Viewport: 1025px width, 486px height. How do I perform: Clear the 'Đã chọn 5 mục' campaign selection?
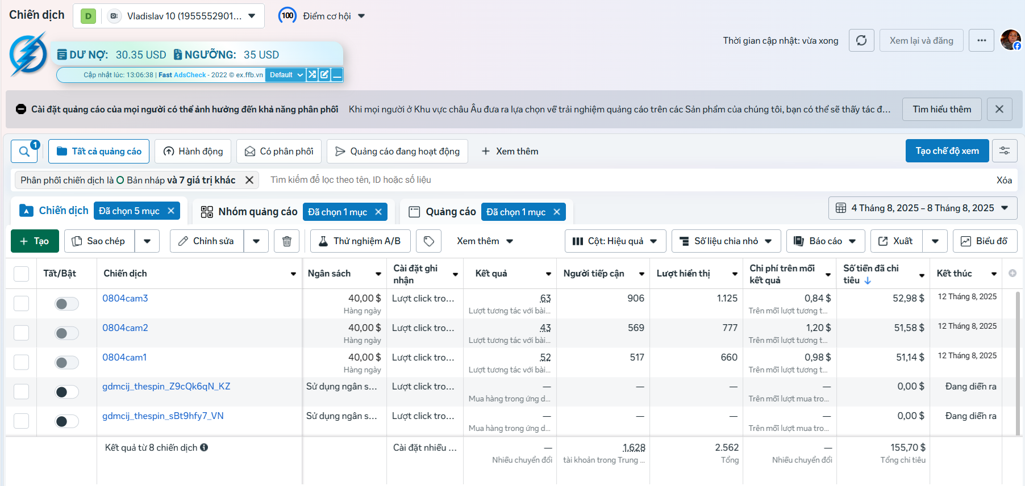point(171,211)
